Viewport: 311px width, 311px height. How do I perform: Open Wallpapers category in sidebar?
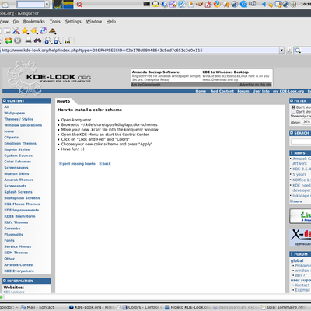coord(15,113)
